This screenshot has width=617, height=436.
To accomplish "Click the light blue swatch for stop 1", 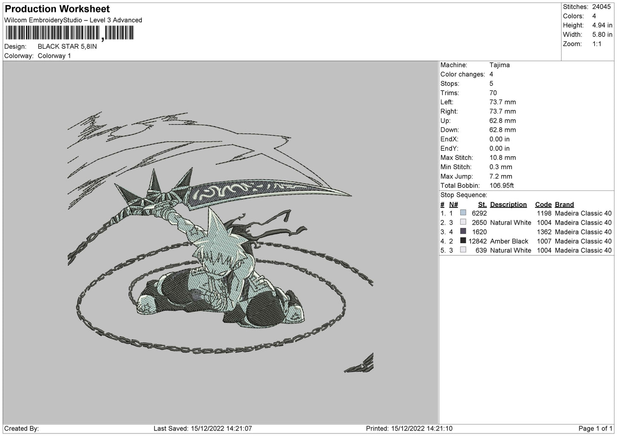I will pos(463,213).
